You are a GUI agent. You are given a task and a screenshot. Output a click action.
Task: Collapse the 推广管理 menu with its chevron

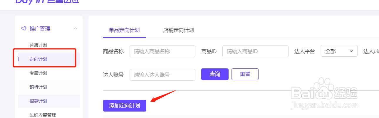(x=76, y=28)
